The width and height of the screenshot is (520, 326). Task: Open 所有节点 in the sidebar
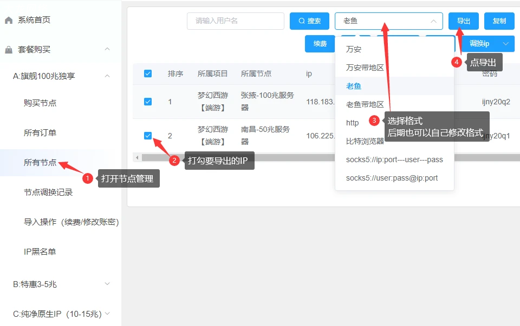coord(40,162)
